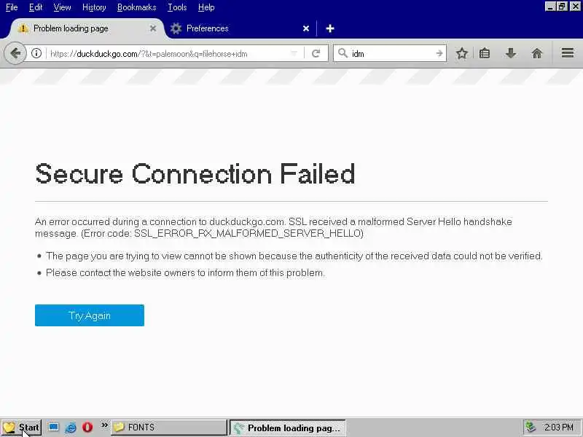The image size is (583, 437).
Task: Open the URL history dropdown arrow
Action: point(294,53)
